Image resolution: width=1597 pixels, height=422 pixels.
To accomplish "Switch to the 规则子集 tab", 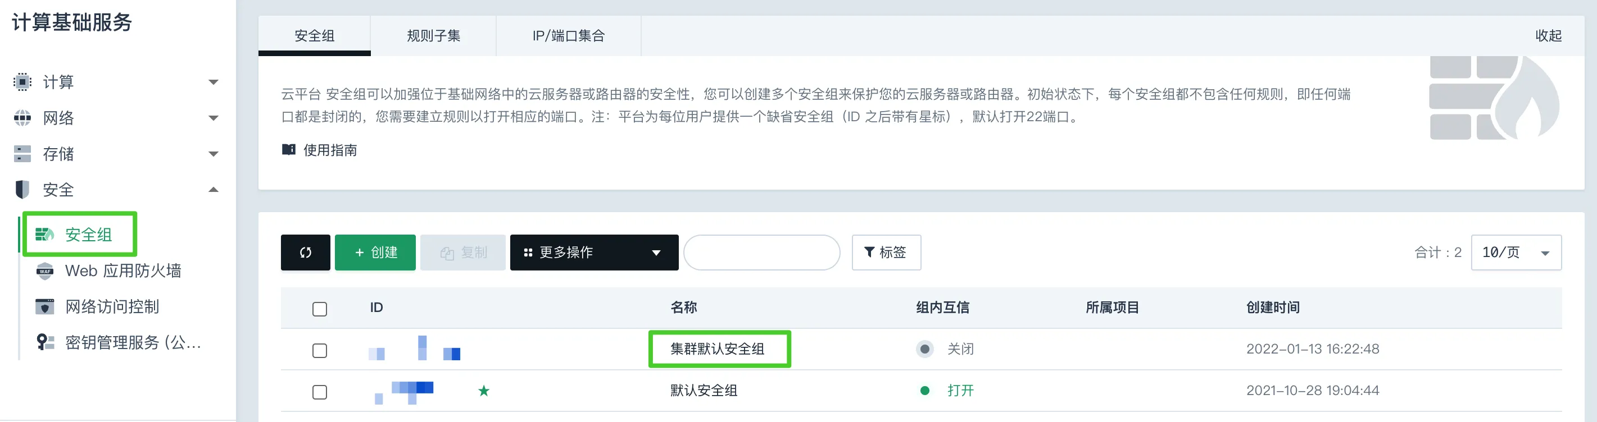I will point(433,36).
